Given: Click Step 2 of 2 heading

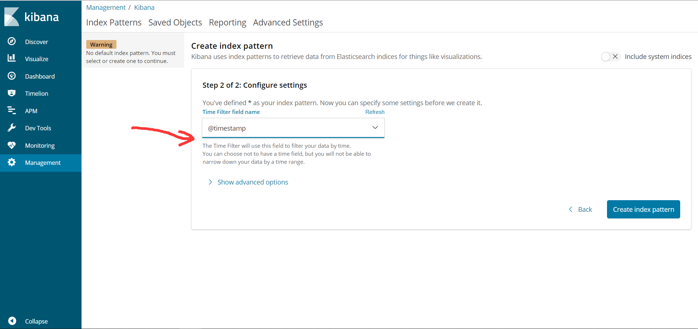Looking at the screenshot, I should click(x=254, y=85).
